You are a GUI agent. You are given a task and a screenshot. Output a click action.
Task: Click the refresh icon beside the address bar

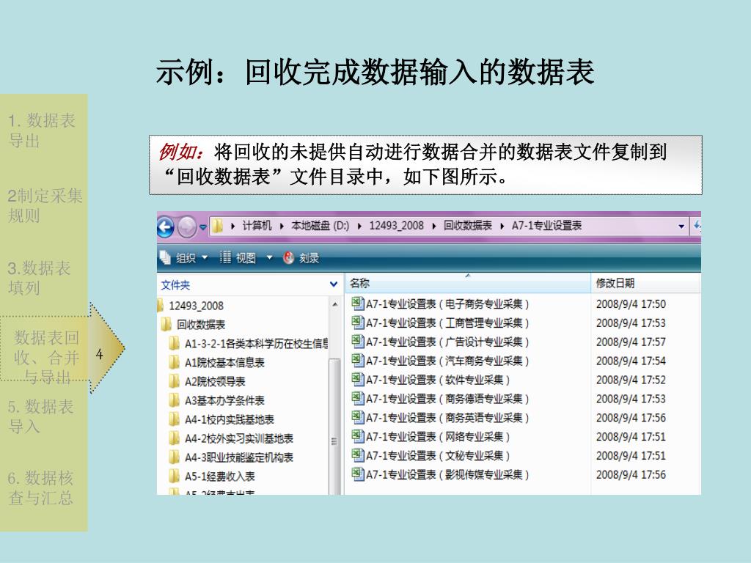(697, 226)
